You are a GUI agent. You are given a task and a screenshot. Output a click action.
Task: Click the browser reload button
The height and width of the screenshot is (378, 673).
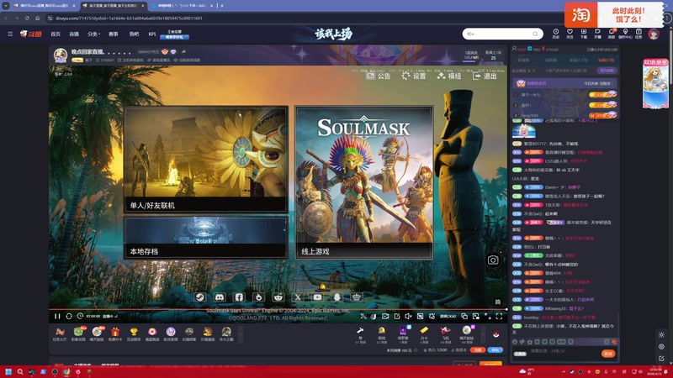pos(27,18)
